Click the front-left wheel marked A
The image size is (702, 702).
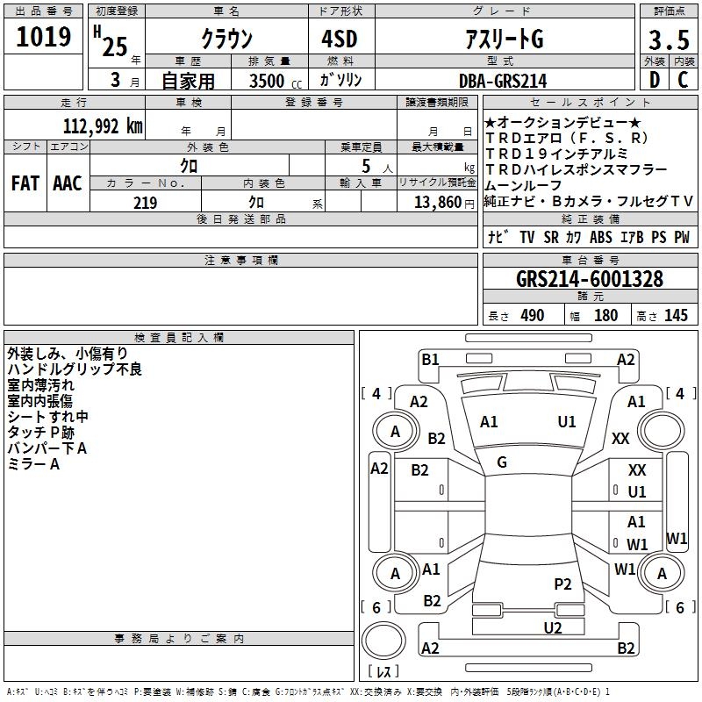coord(395,432)
